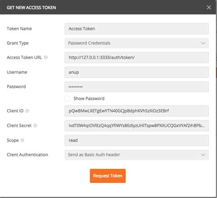This screenshot has width=217, height=198.
Task: Click the Scope field containing read
Action: [x=136, y=140]
